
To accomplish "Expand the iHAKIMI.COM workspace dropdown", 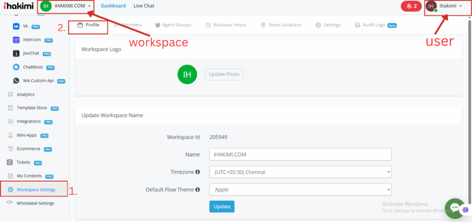I will (67, 6).
